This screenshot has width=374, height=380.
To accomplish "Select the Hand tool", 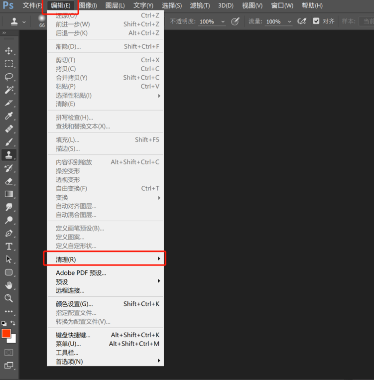I will coord(9,285).
